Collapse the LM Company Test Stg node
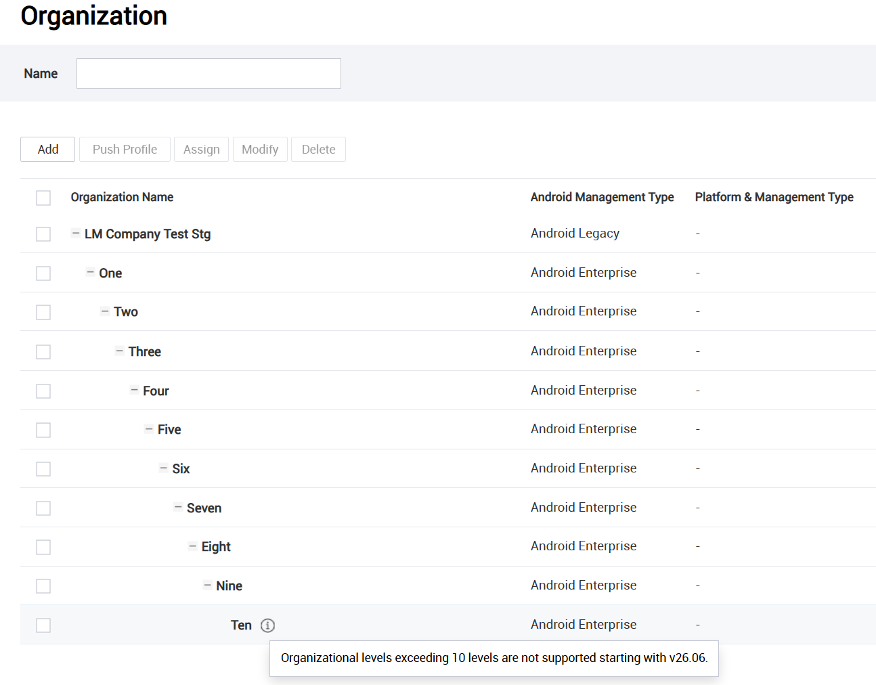The image size is (876, 685). click(76, 233)
